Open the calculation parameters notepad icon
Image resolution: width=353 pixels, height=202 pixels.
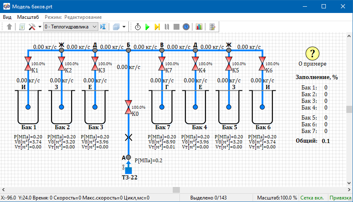tap(212, 27)
